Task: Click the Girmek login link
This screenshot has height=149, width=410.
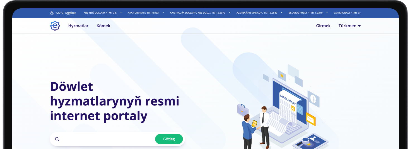Action: coord(323,26)
